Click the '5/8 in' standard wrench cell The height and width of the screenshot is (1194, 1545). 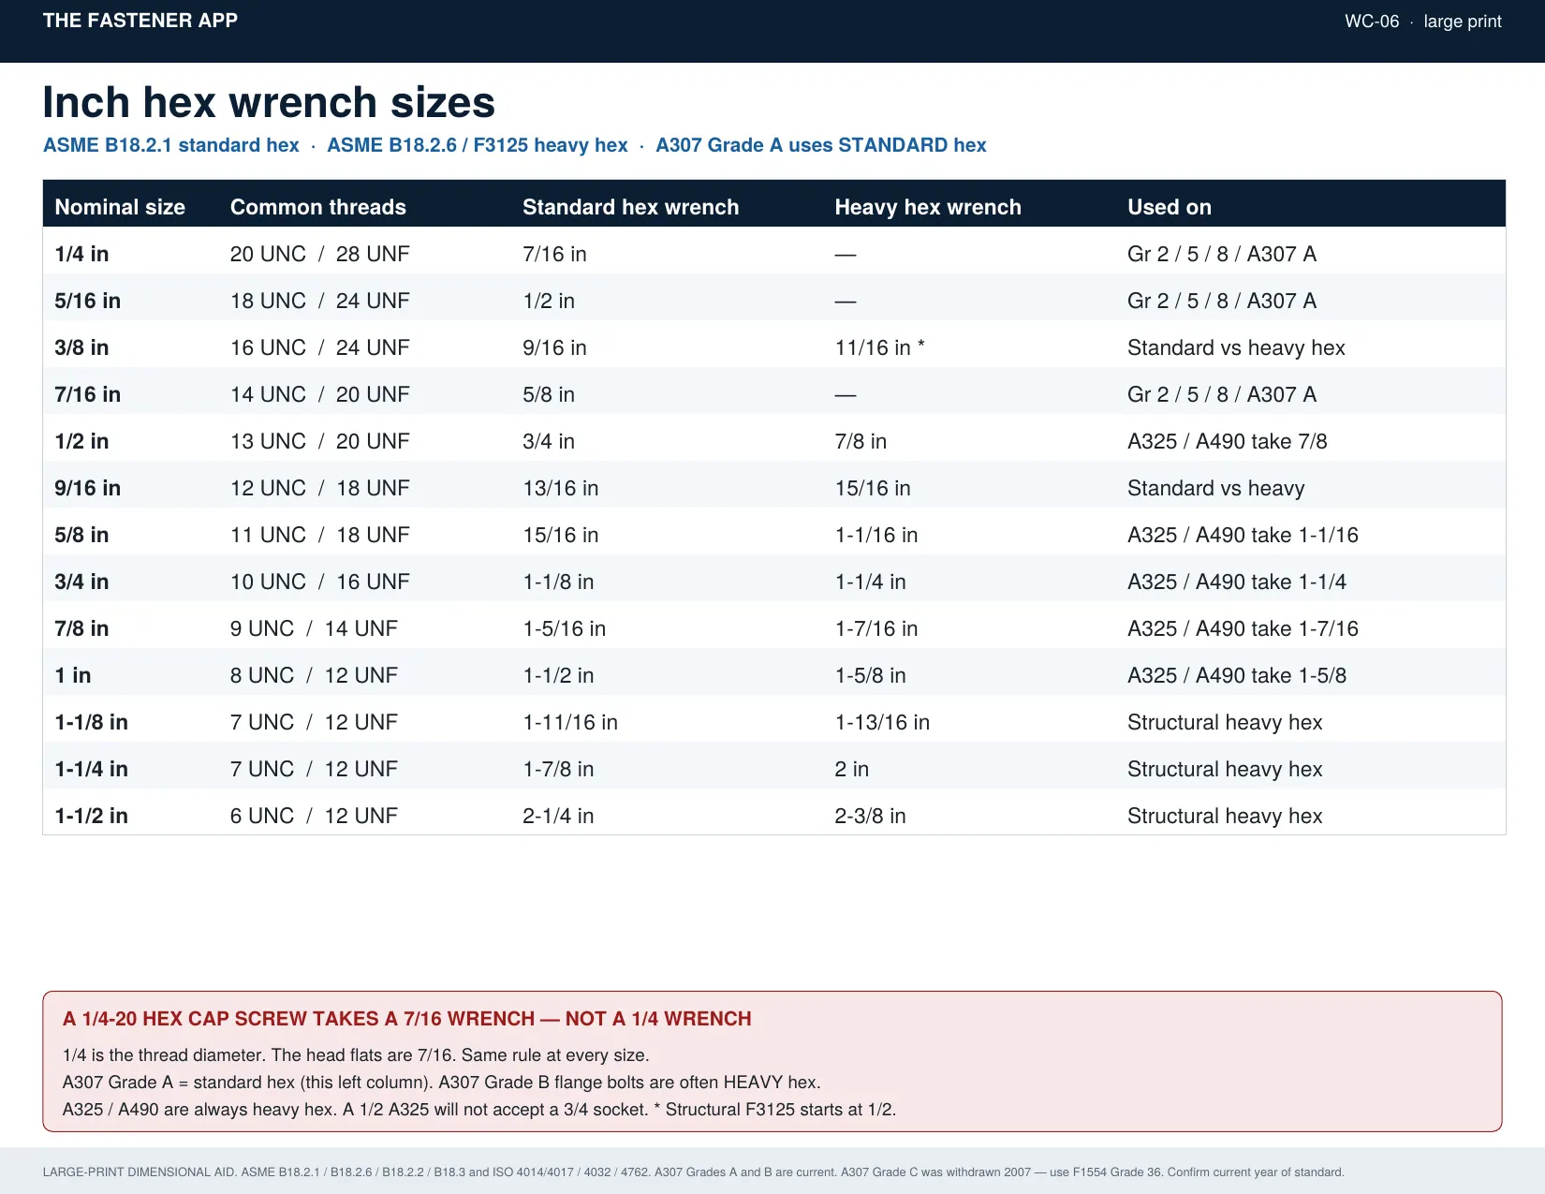pyautogui.click(x=549, y=394)
